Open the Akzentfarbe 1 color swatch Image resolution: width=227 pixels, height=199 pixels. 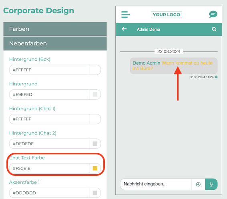(x=95, y=193)
